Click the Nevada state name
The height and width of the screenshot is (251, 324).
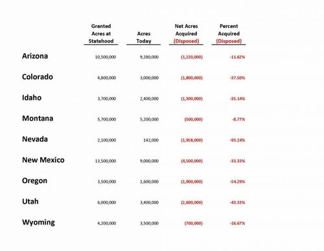pos(35,139)
